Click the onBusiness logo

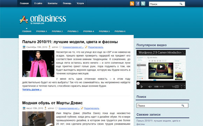point(43,19)
